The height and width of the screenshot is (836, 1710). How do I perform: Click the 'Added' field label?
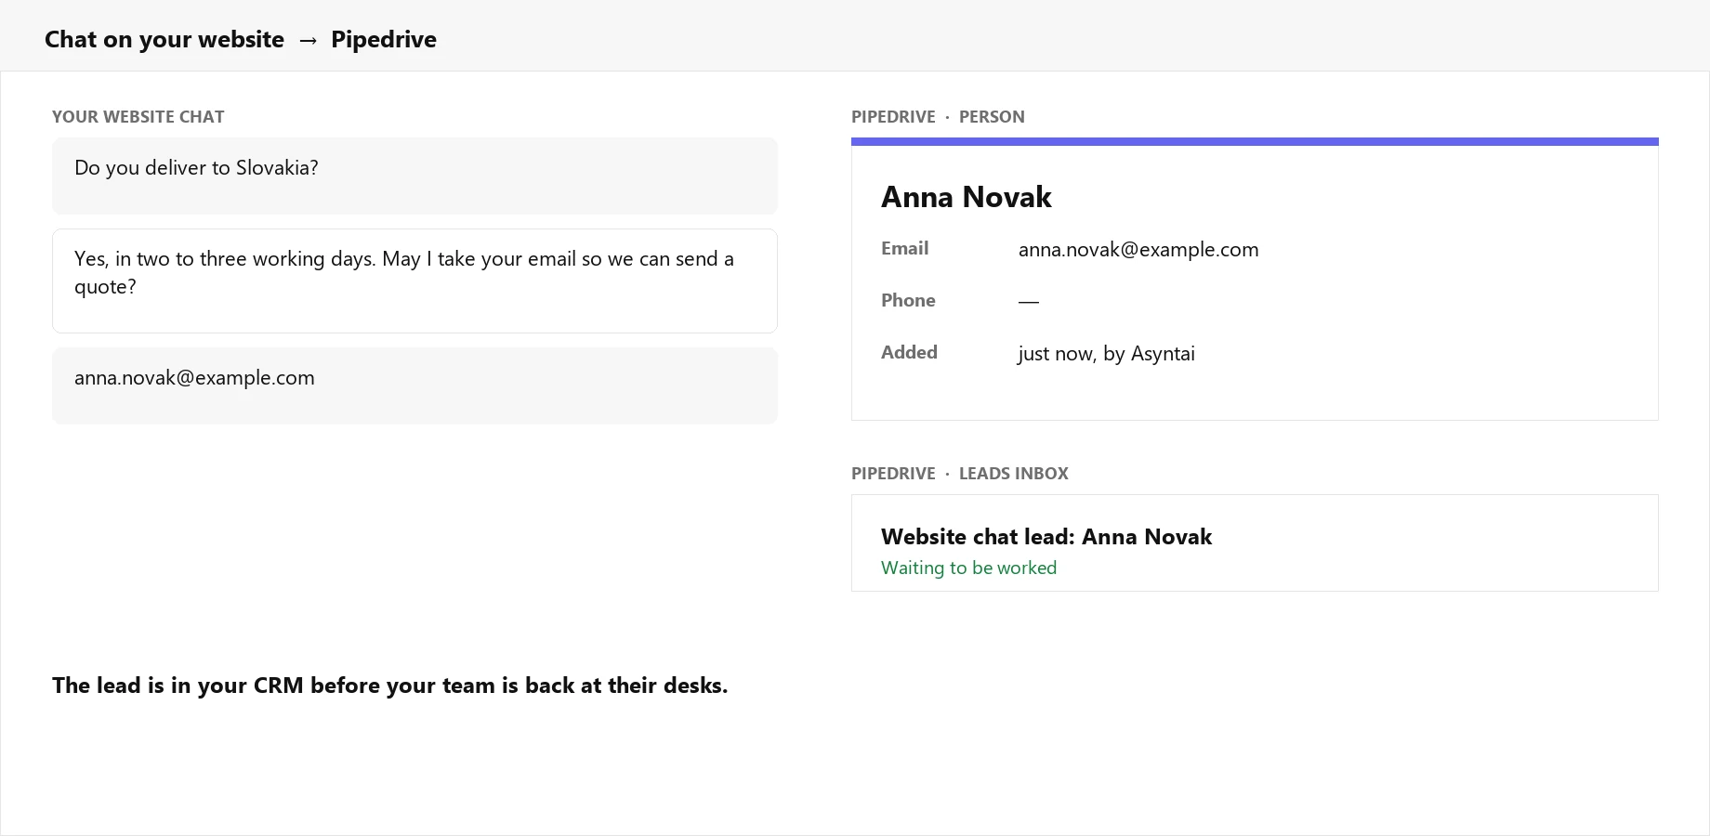(x=909, y=352)
